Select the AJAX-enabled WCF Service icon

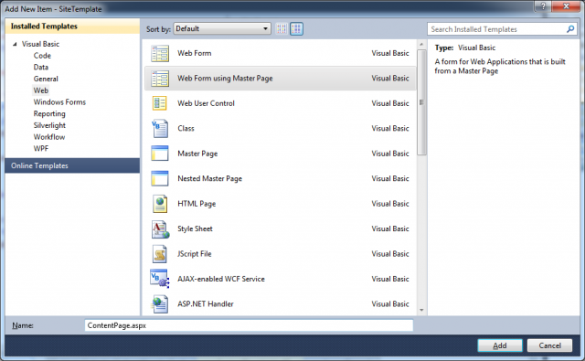coord(160,279)
